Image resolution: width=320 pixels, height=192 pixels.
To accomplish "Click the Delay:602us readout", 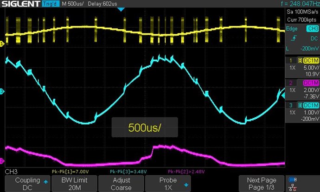I will pos(102,4).
